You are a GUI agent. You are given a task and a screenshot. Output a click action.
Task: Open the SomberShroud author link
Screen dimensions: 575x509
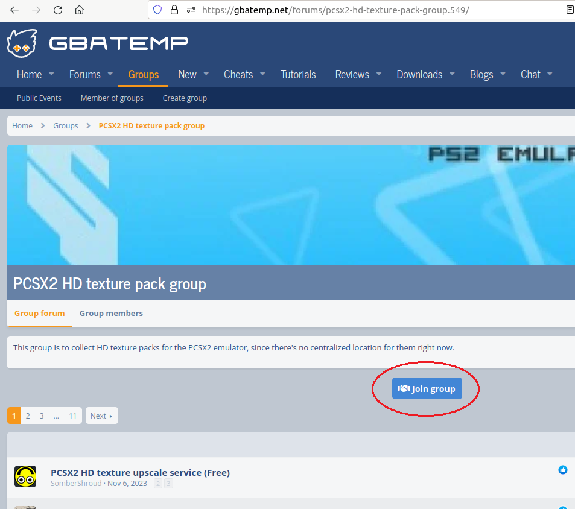coord(76,483)
